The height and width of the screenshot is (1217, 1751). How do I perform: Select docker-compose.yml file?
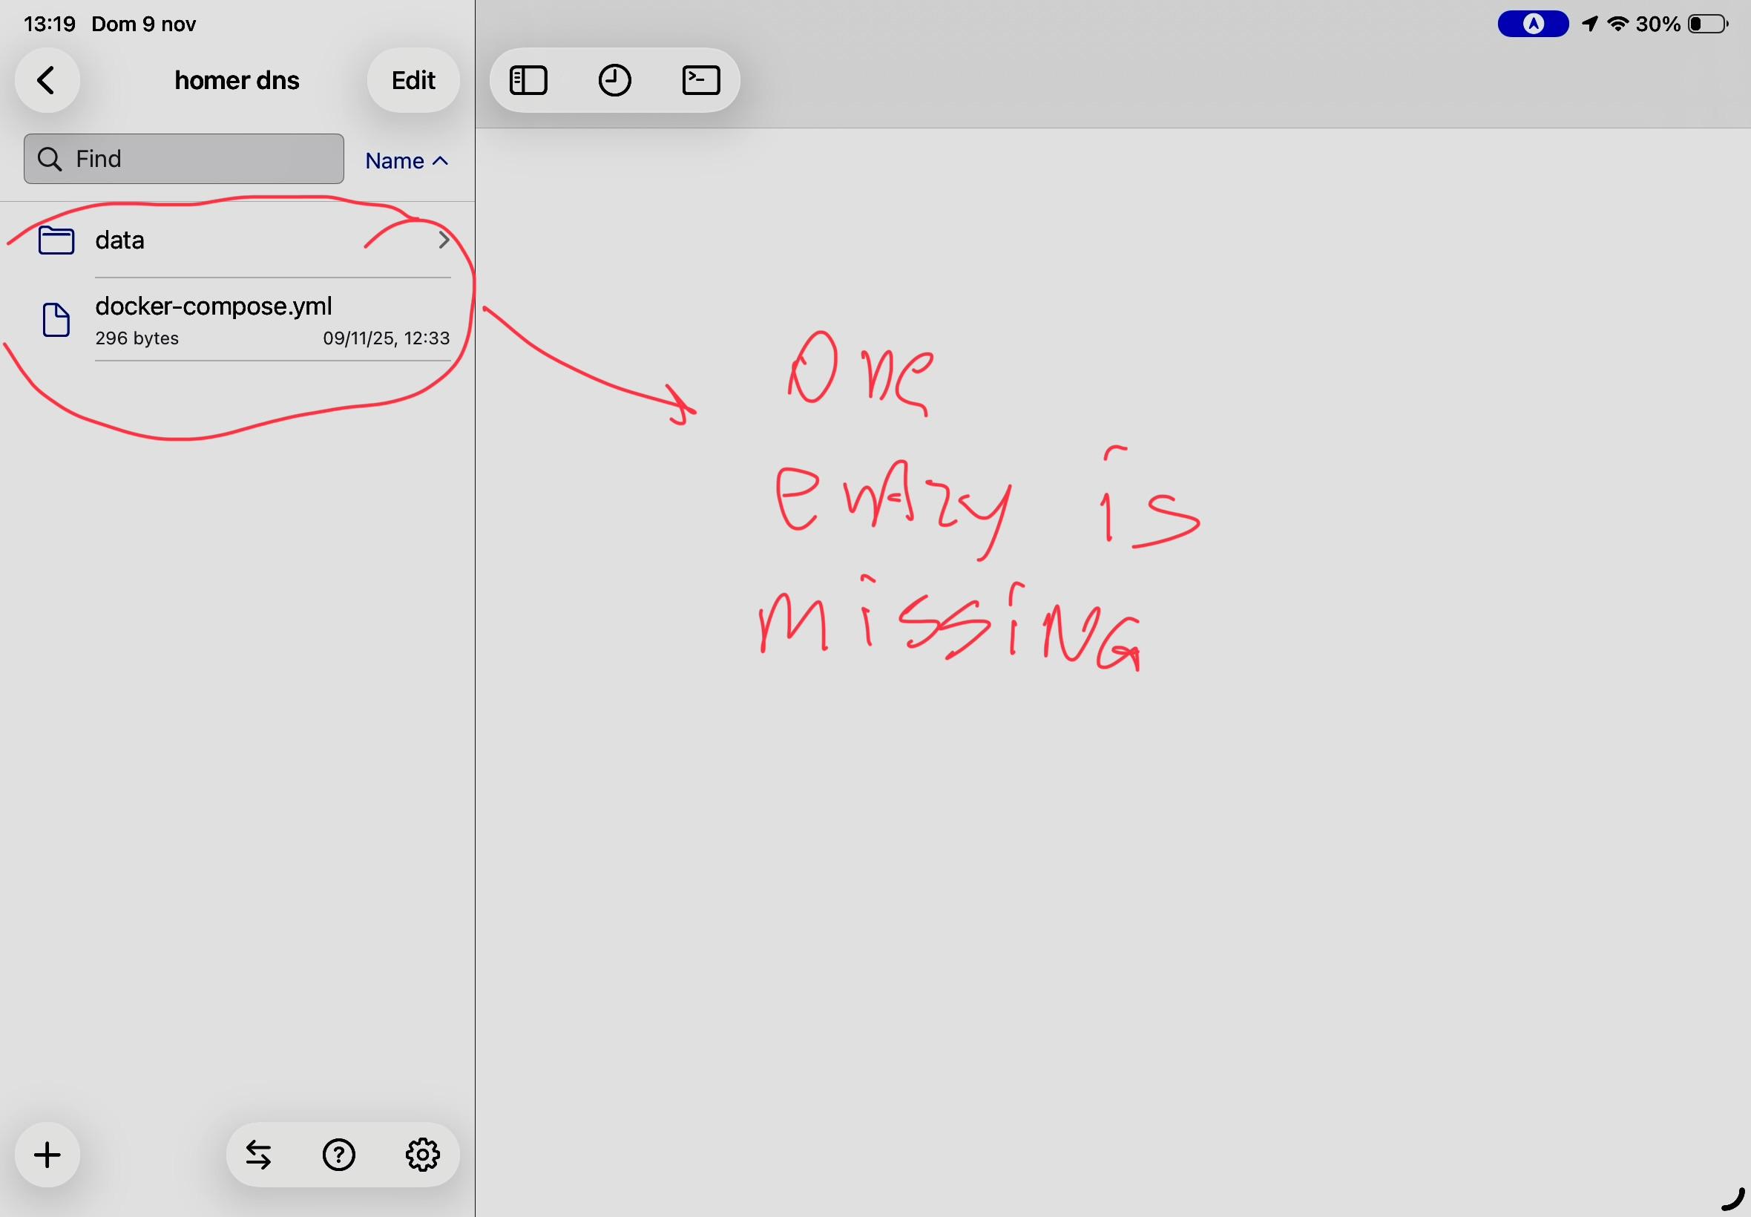[x=214, y=306]
